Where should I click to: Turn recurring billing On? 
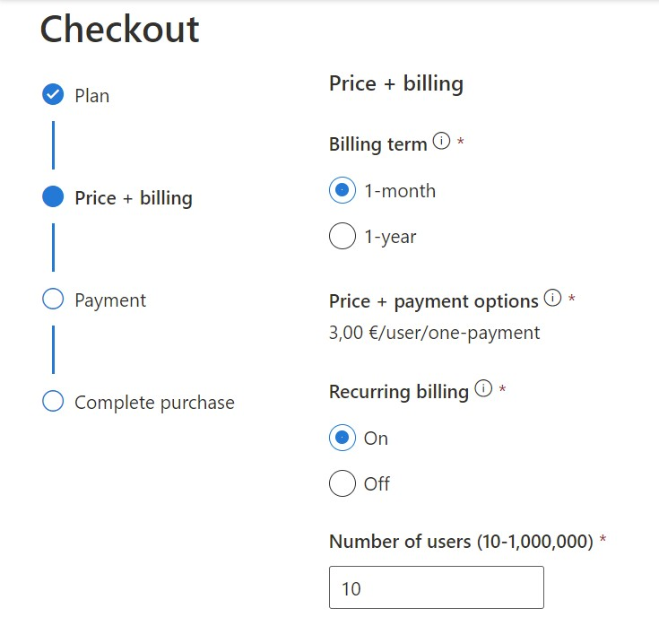[343, 438]
